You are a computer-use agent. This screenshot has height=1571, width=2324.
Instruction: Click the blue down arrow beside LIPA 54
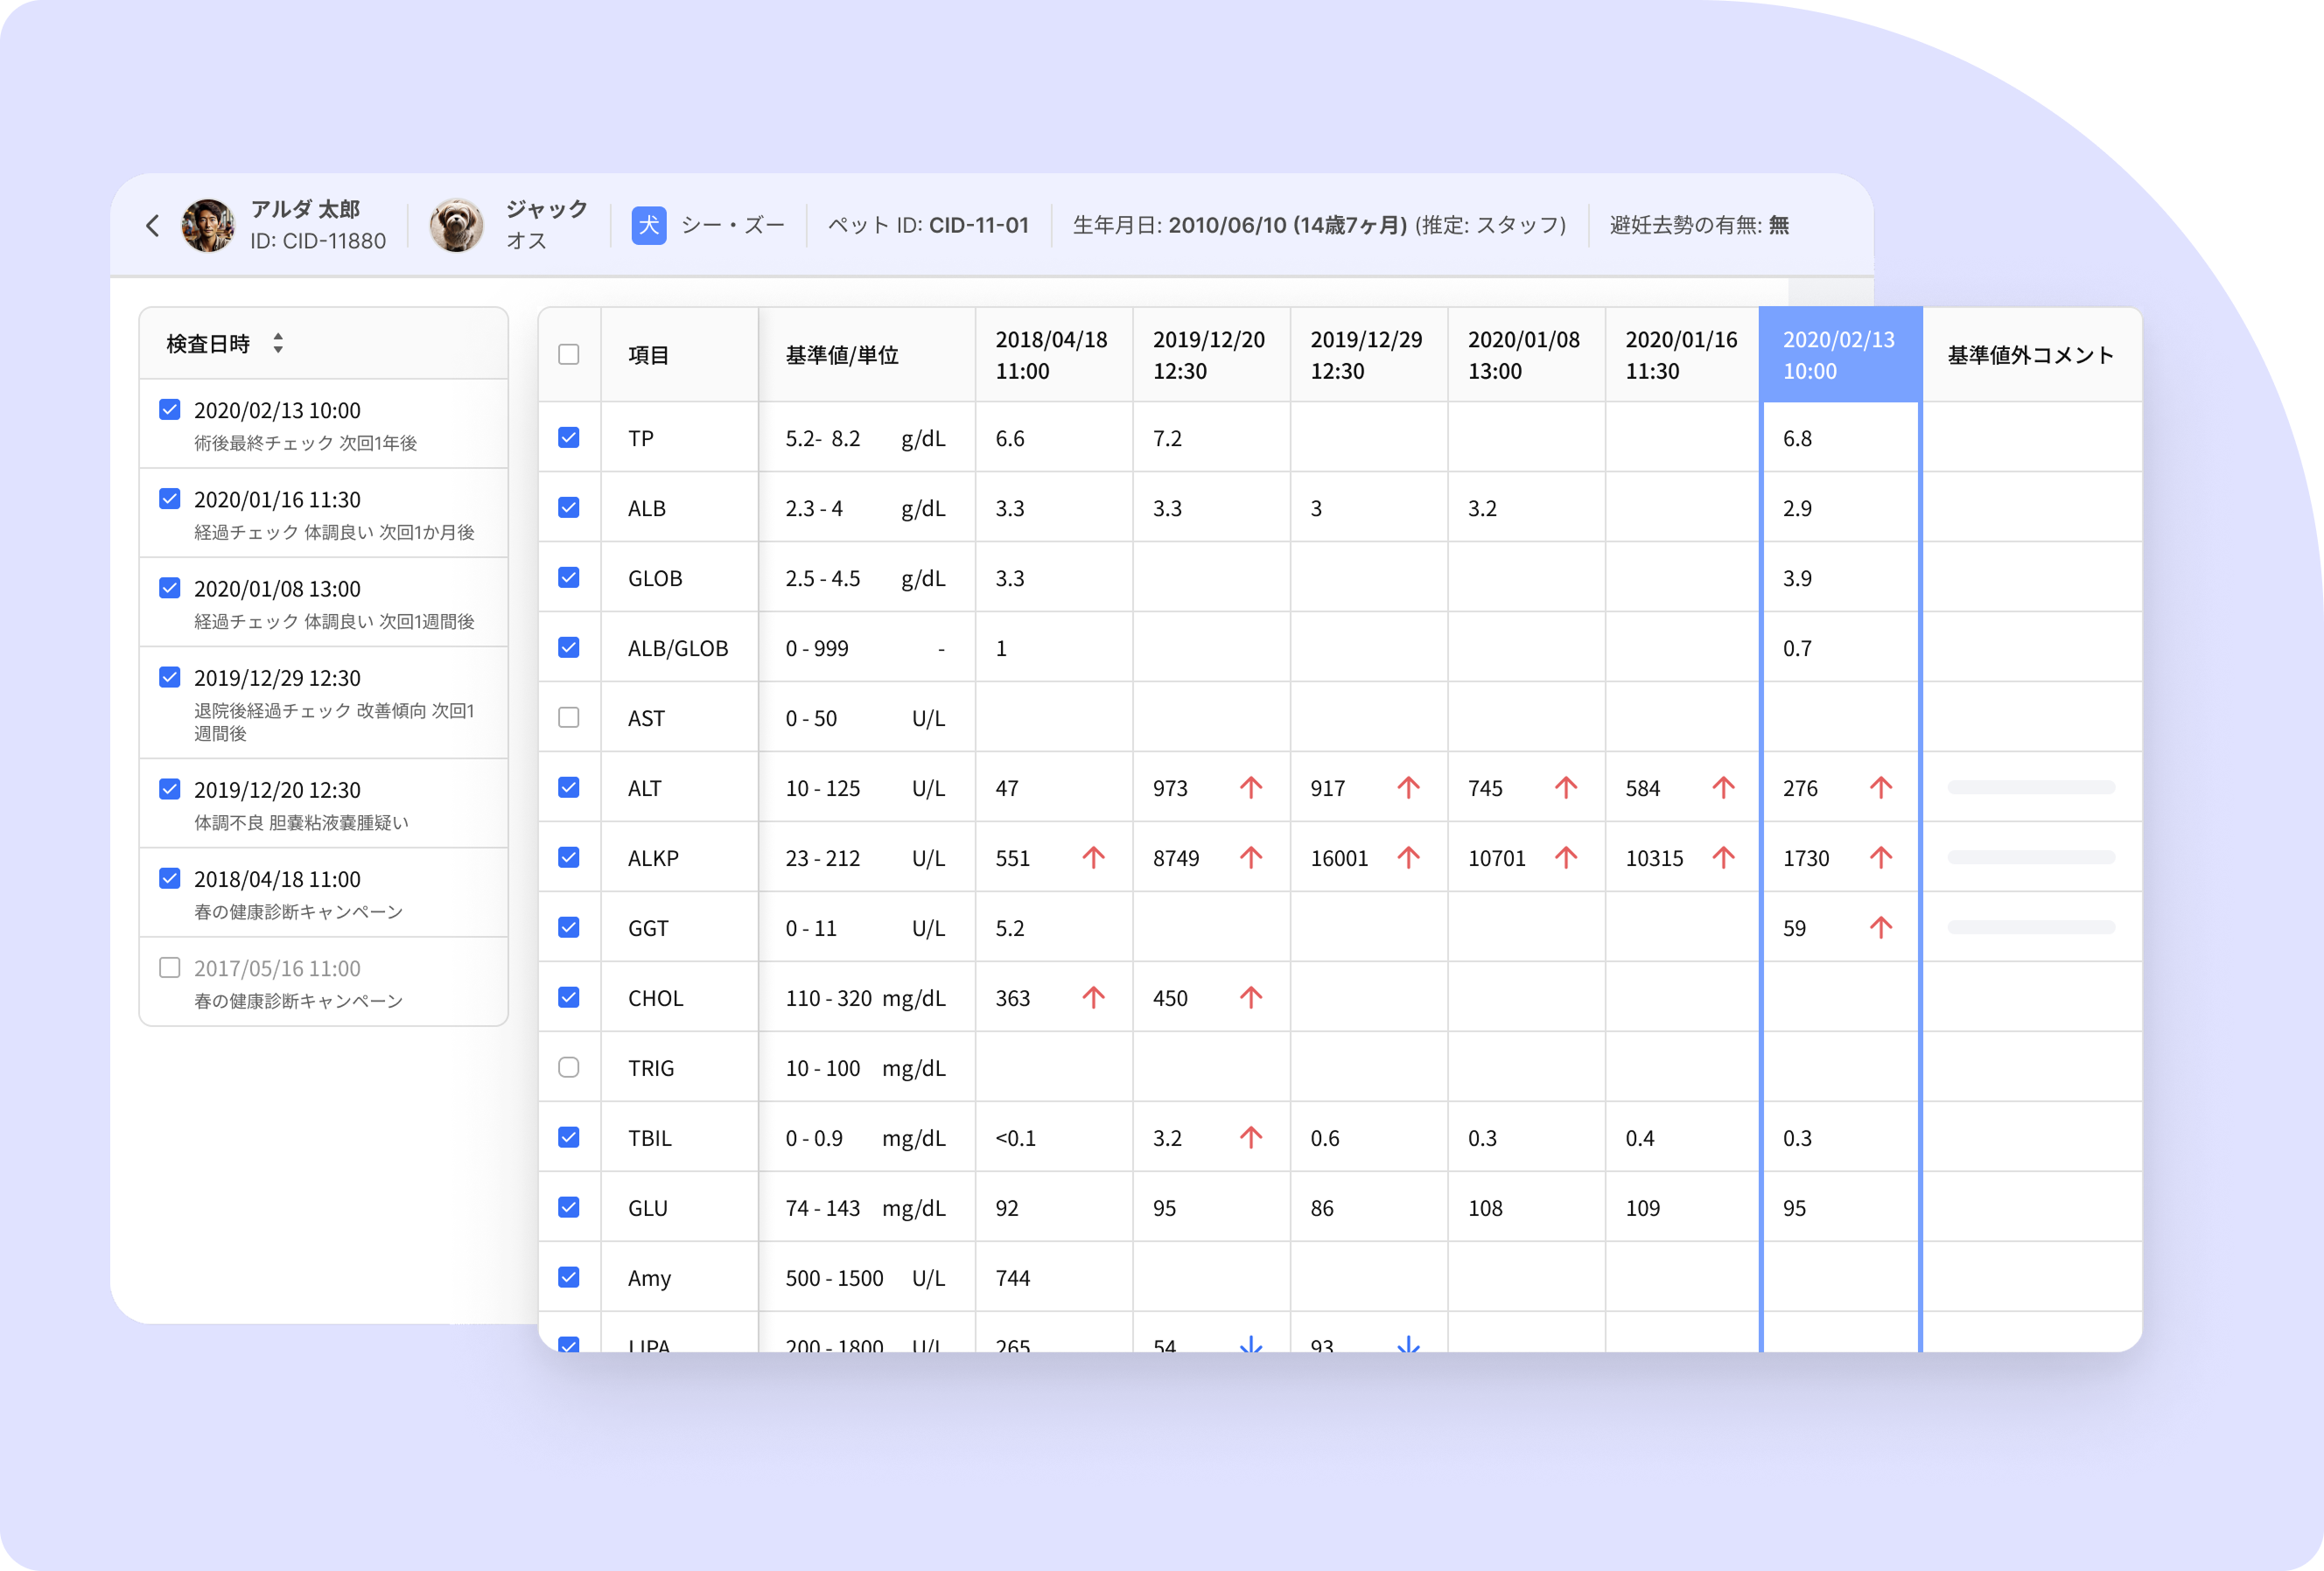coord(1251,1344)
